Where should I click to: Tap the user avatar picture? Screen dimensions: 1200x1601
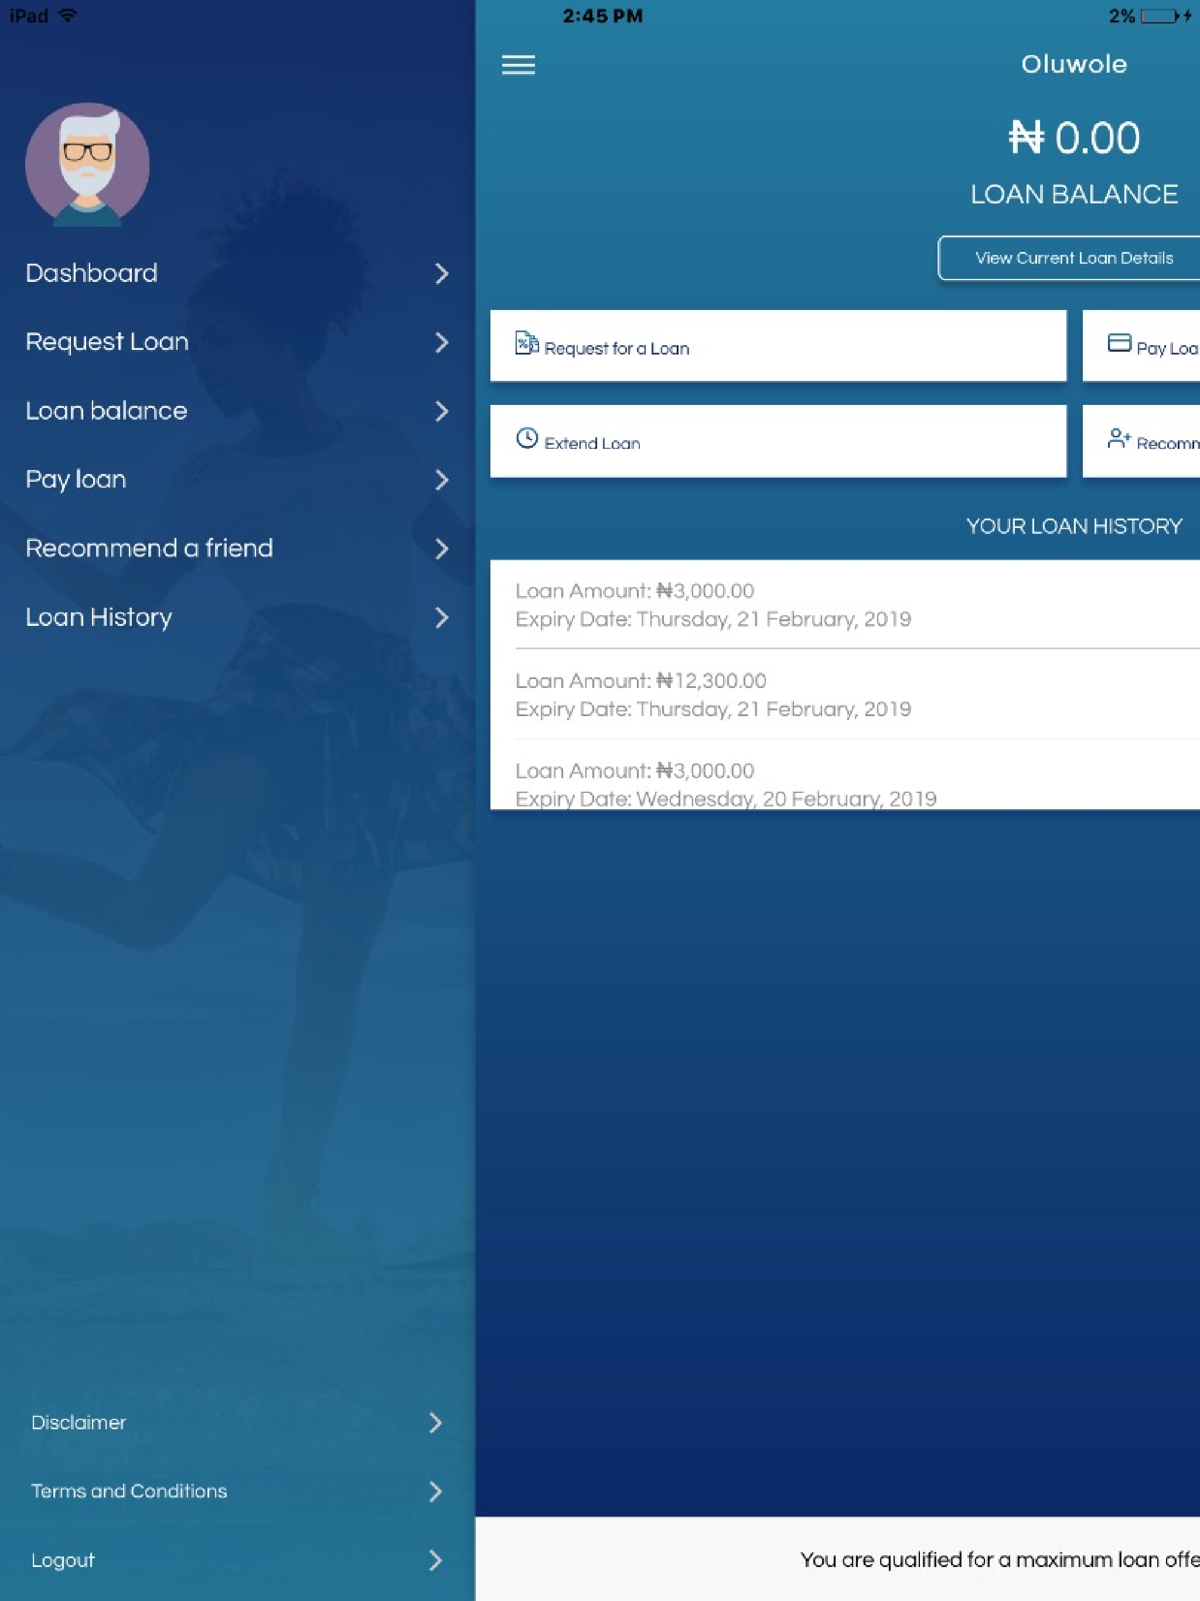[87, 164]
